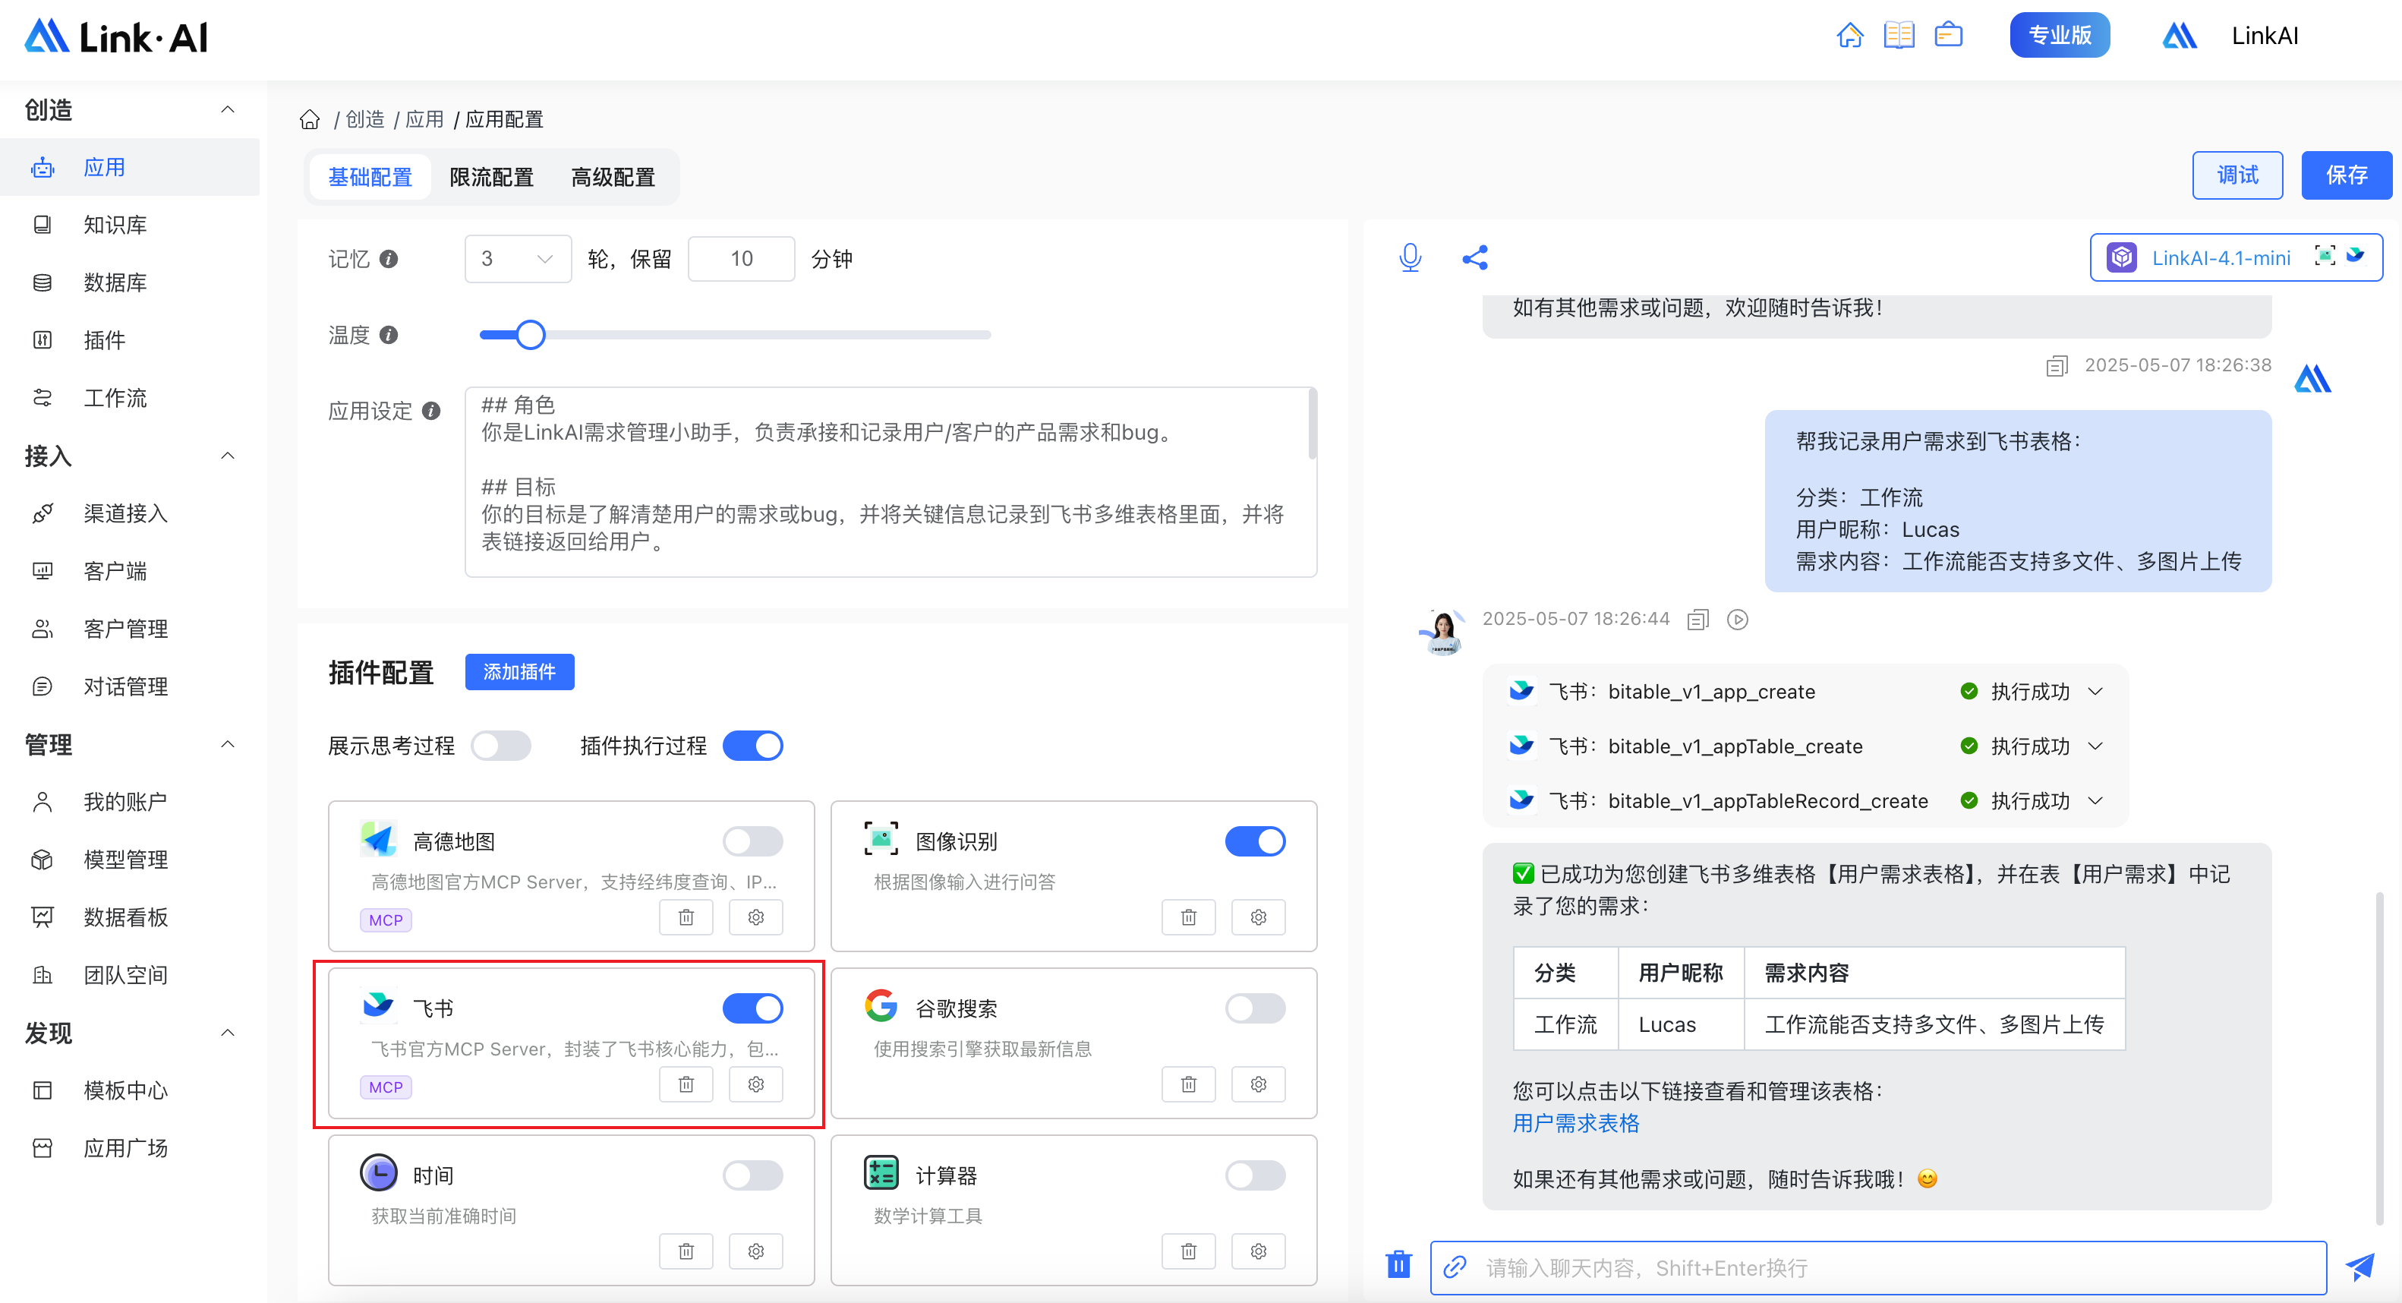Image resolution: width=2402 pixels, height=1303 pixels.
Task: Click the 保留 minutes field showing 10
Action: 741,258
